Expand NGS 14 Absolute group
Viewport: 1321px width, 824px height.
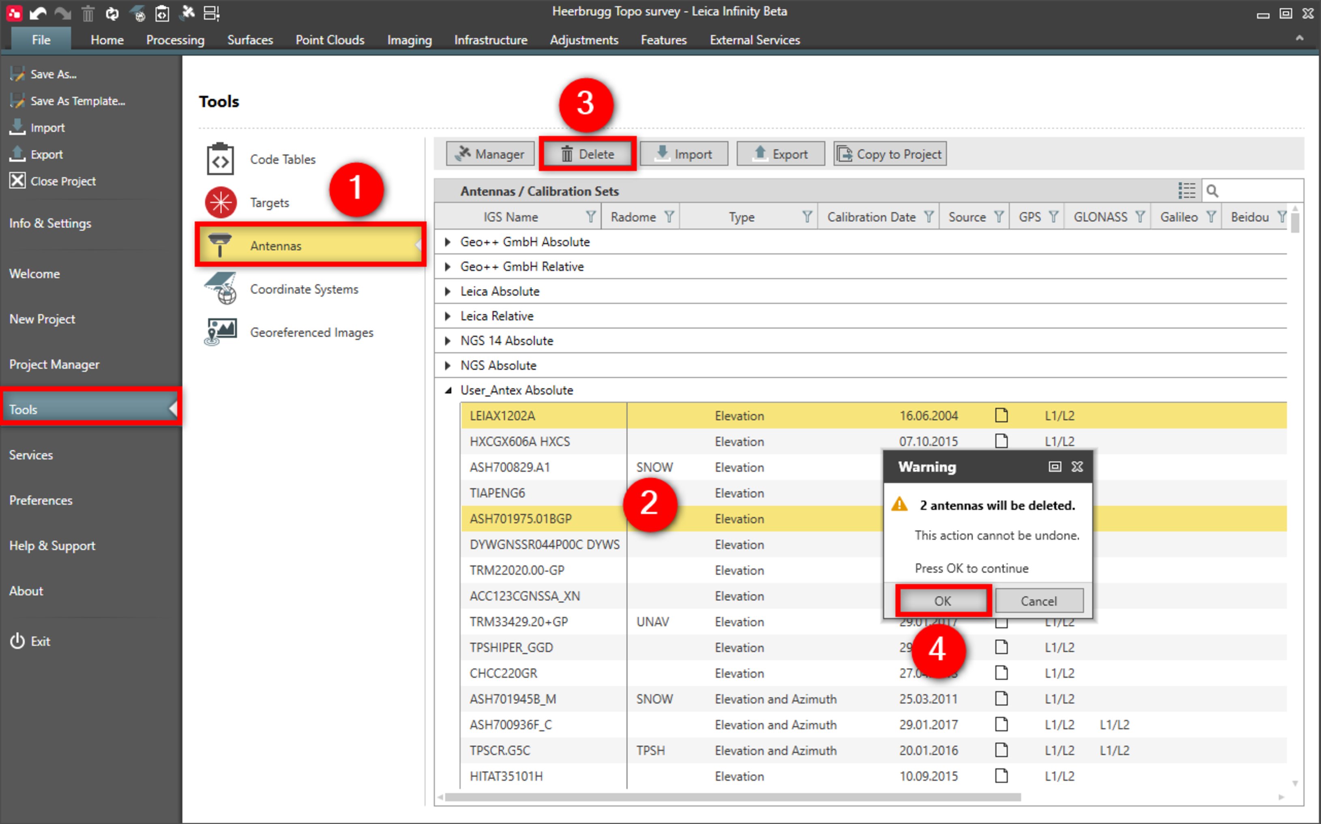click(x=448, y=340)
